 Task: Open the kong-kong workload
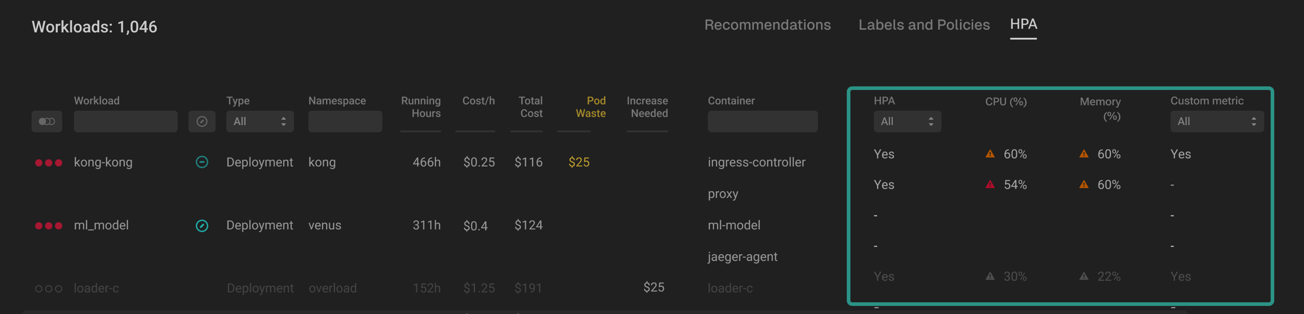click(103, 163)
